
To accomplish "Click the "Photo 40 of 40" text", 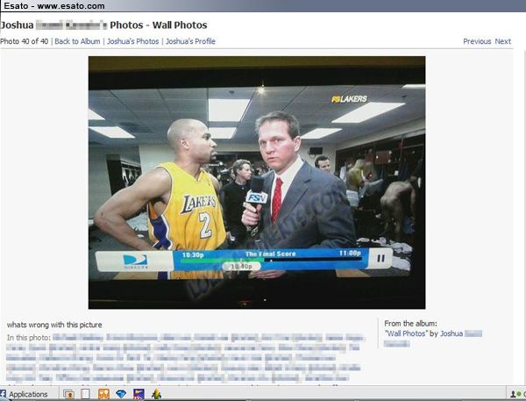I will 25,41.
